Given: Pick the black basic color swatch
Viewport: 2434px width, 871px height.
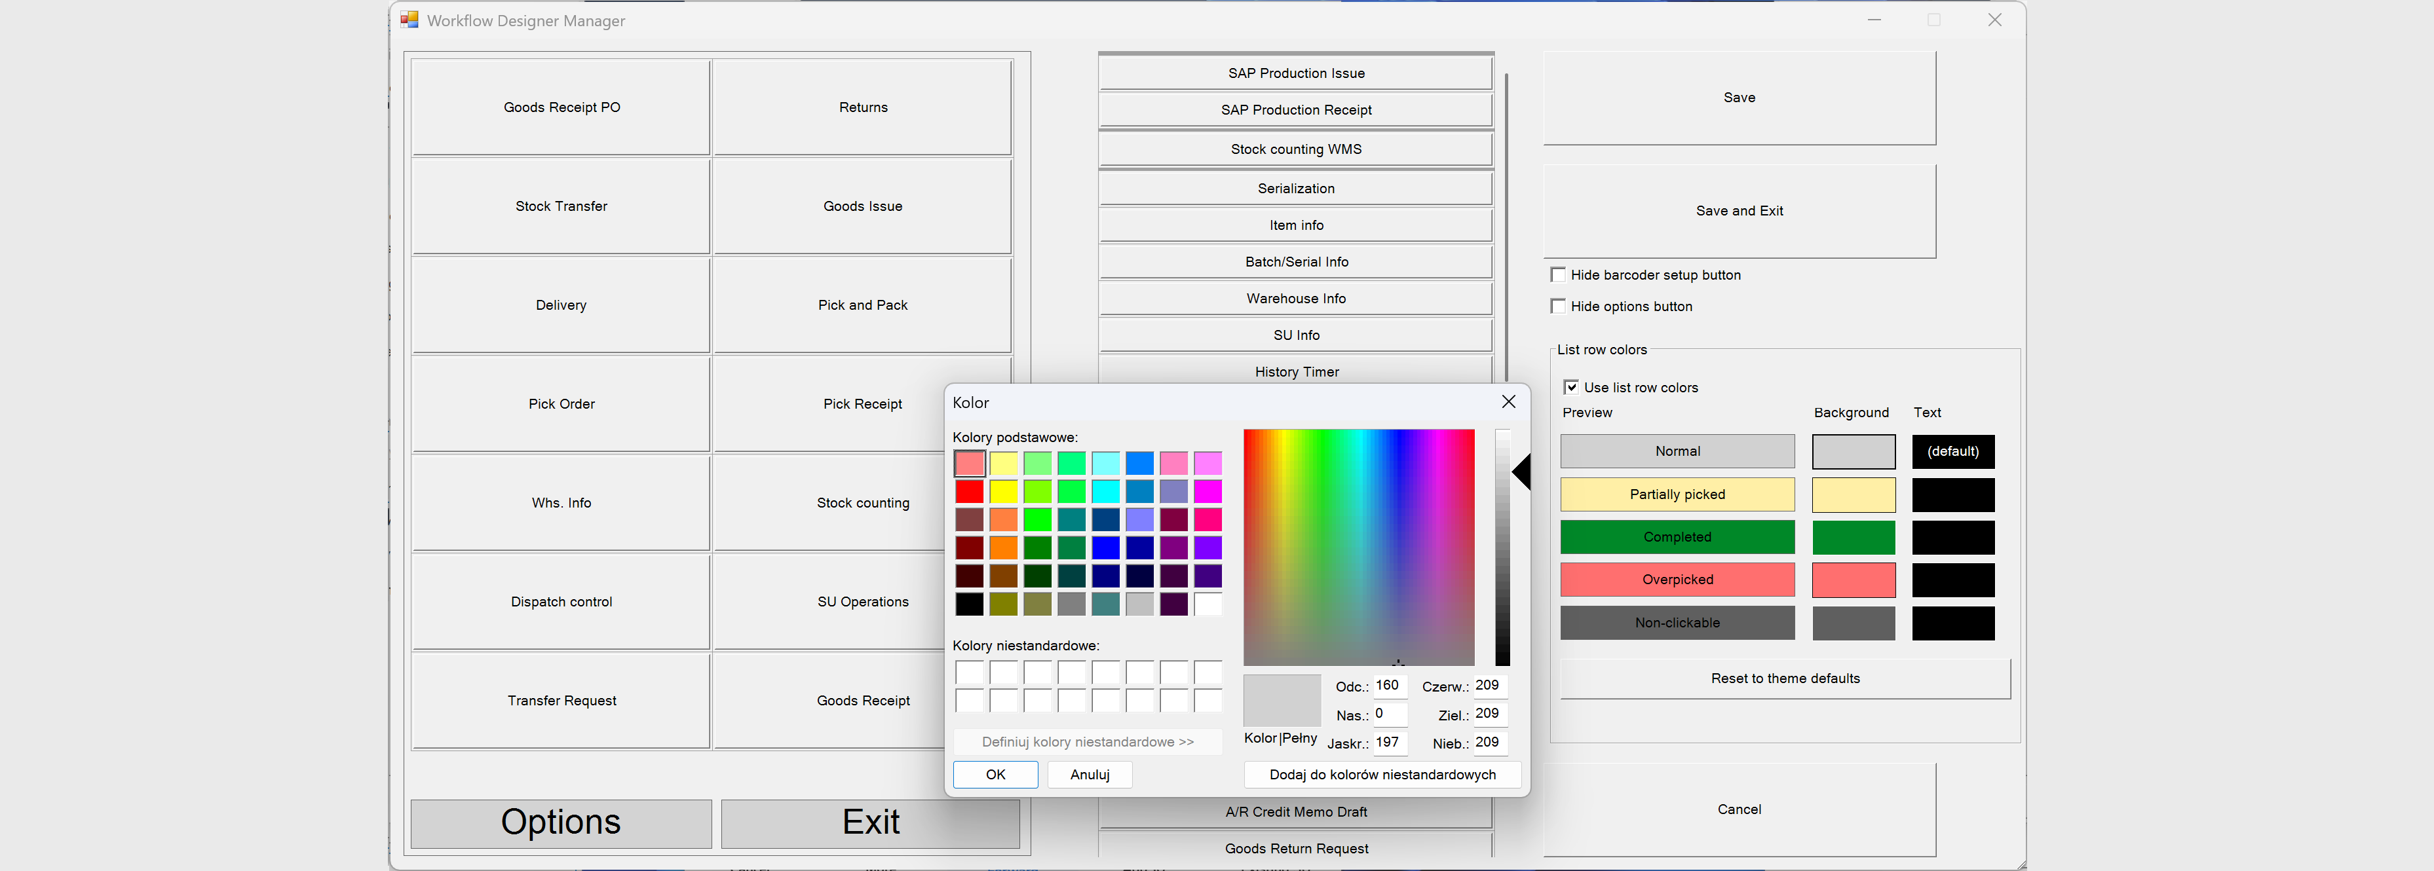Looking at the screenshot, I should (970, 604).
